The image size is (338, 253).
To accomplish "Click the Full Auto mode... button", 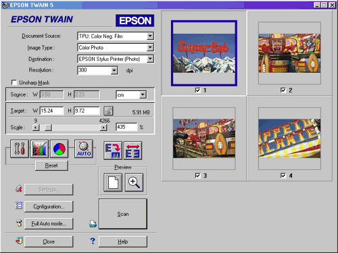I will 49,223.
